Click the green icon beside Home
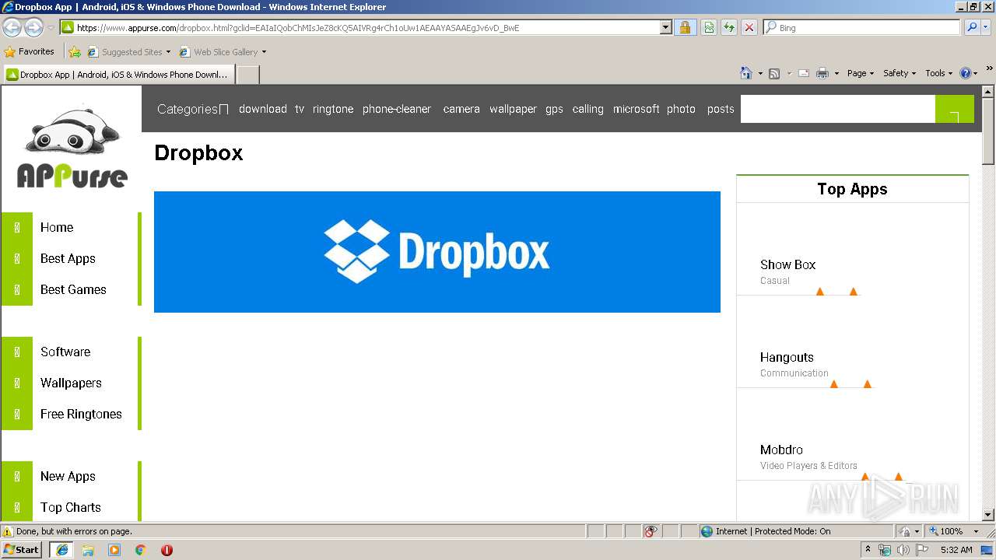The width and height of the screenshot is (996, 560). [17, 227]
